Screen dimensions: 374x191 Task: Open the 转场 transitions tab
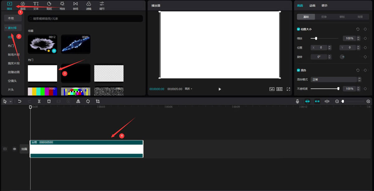point(75,5)
